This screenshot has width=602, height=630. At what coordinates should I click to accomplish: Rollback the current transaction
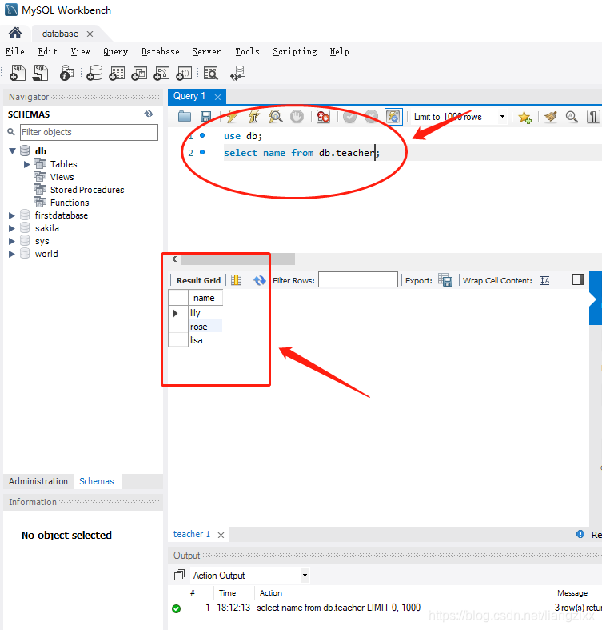tap(371, 117)
